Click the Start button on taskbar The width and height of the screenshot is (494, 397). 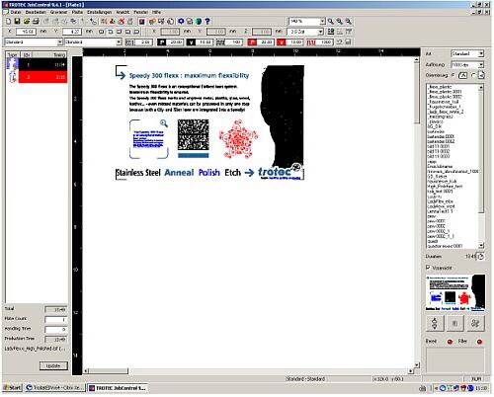pyautogui.click(x=13, y=388)
